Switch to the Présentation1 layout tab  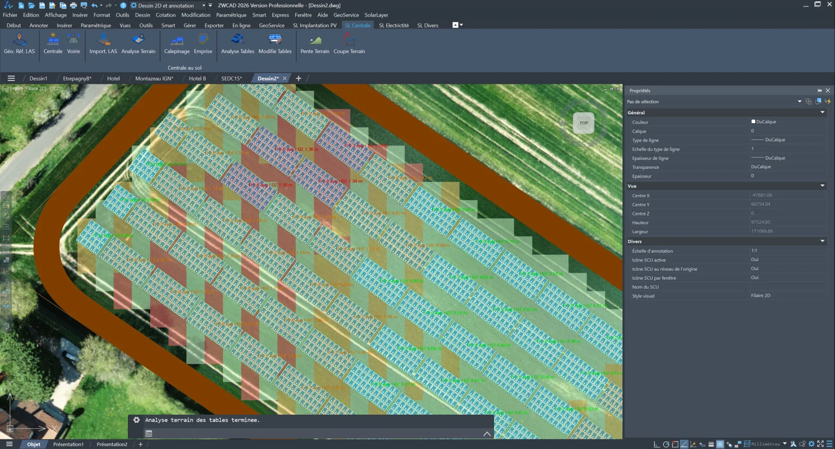coord(68,444)
